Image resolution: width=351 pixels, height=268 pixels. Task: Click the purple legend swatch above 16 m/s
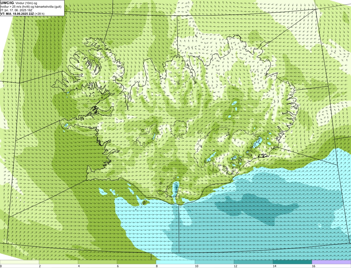(x=332, y=262)
